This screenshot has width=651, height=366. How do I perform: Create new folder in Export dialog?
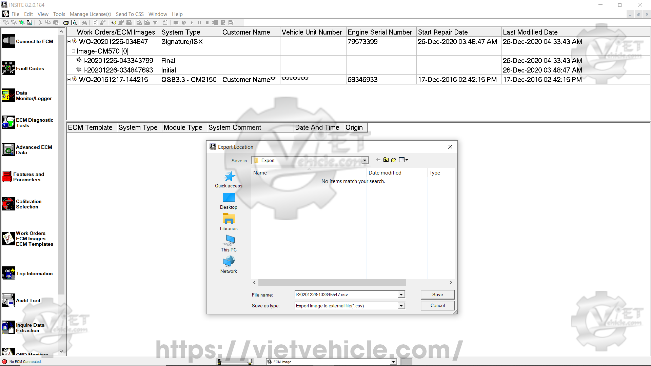click(394, 160)
